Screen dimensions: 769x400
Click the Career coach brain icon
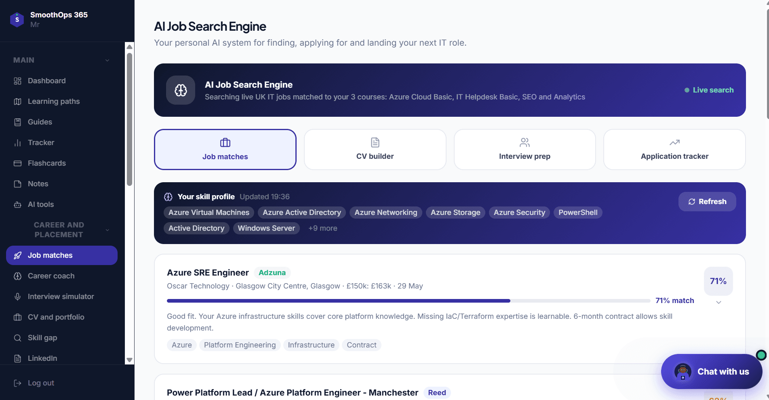click(17, 276)
